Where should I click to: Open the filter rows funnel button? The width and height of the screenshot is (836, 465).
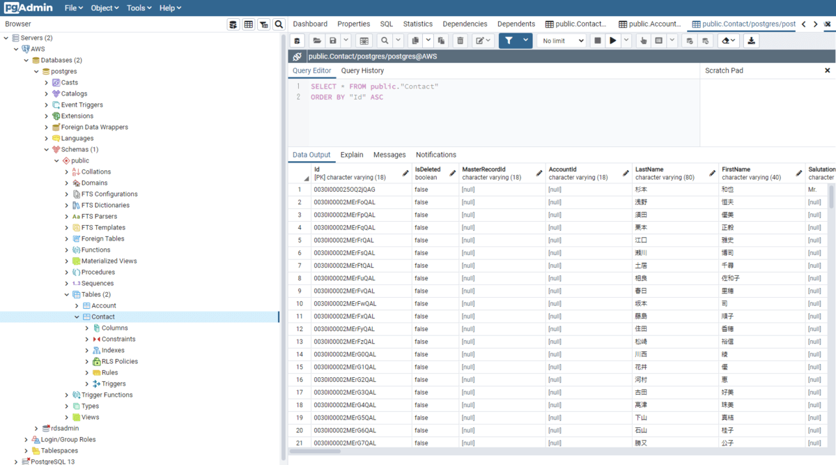509,41
